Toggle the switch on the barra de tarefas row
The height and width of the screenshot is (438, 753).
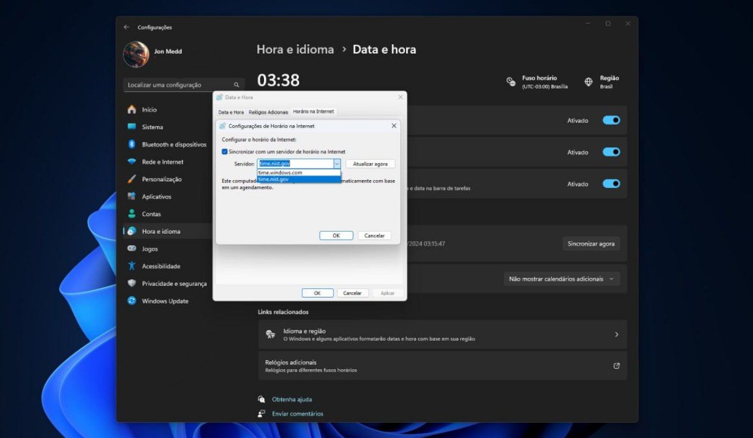(x=611, y=184)
